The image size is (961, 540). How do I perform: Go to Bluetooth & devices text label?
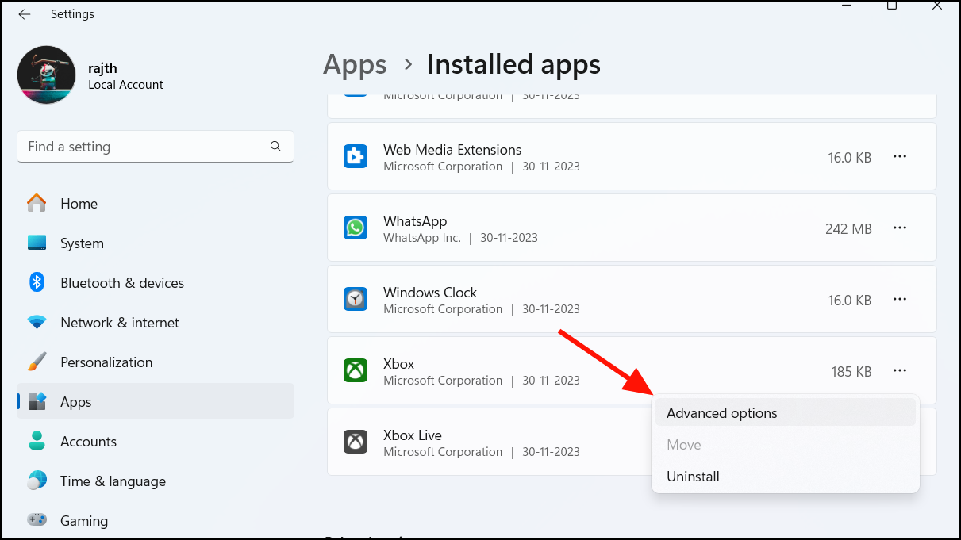(x=122, y=283)
